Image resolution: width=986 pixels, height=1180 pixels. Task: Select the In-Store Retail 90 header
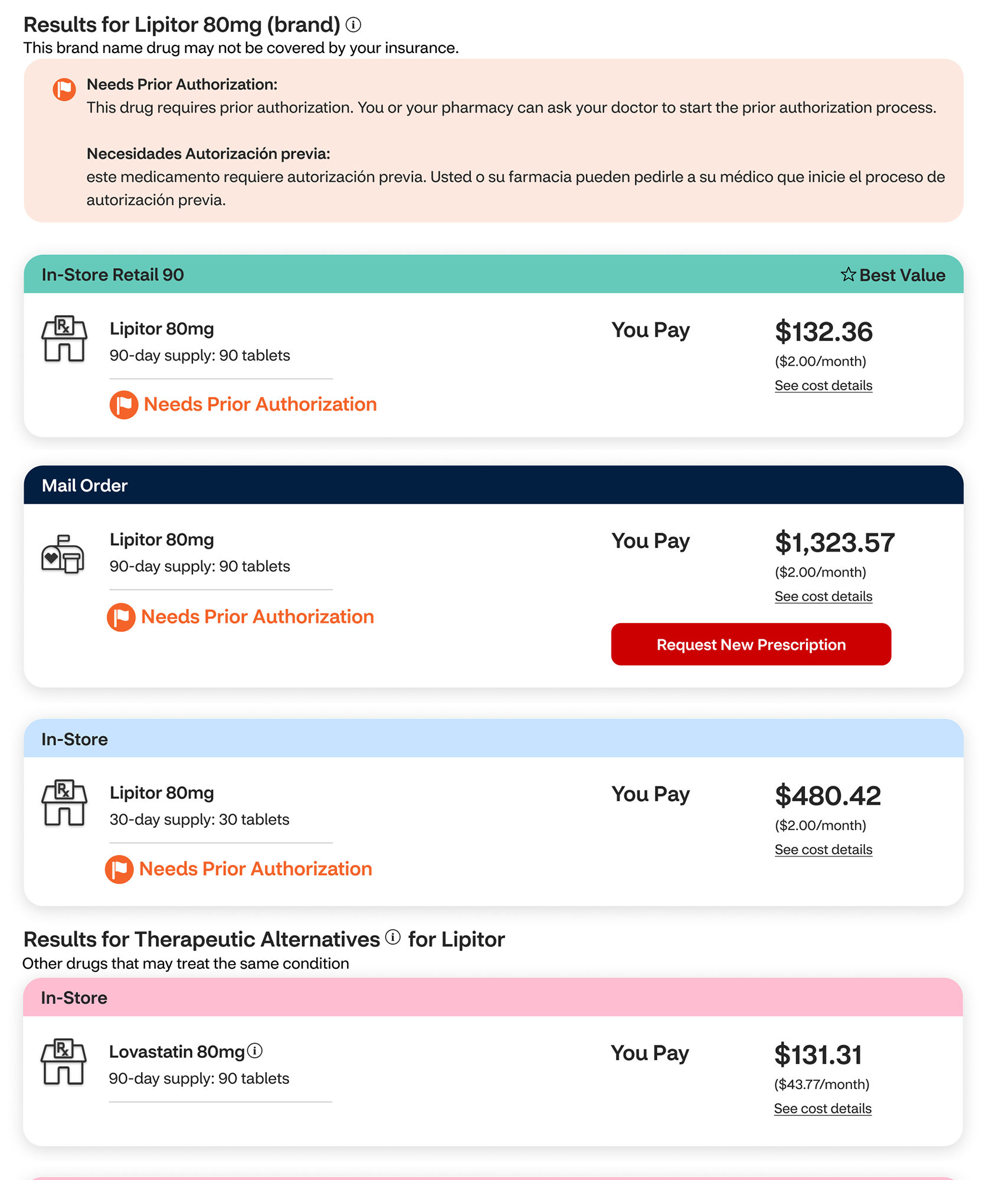click(x=113, y=275)
